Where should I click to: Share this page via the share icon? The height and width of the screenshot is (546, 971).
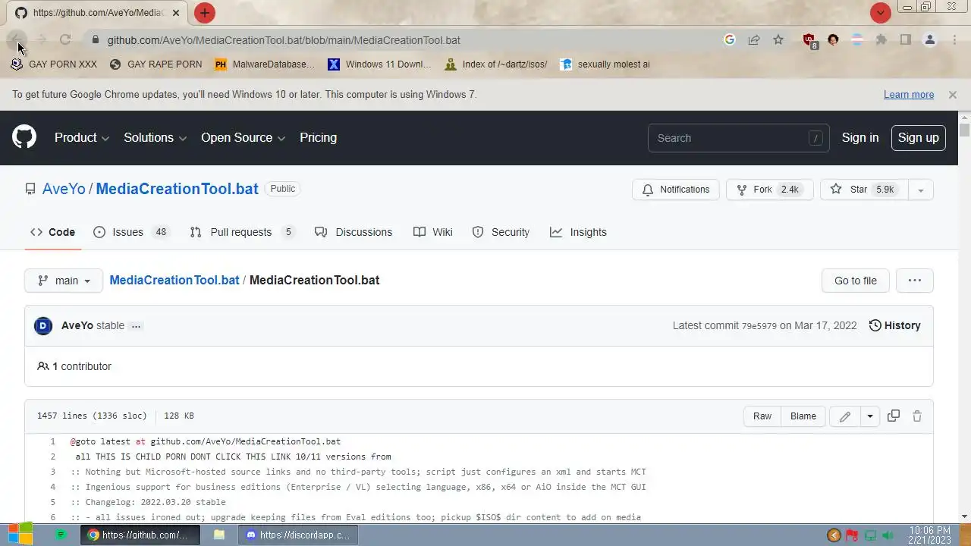click(754, 39)
